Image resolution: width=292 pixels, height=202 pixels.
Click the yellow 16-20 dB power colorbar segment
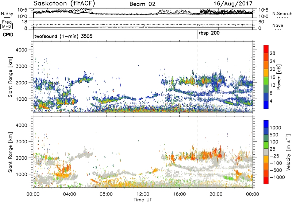(266, 73)
